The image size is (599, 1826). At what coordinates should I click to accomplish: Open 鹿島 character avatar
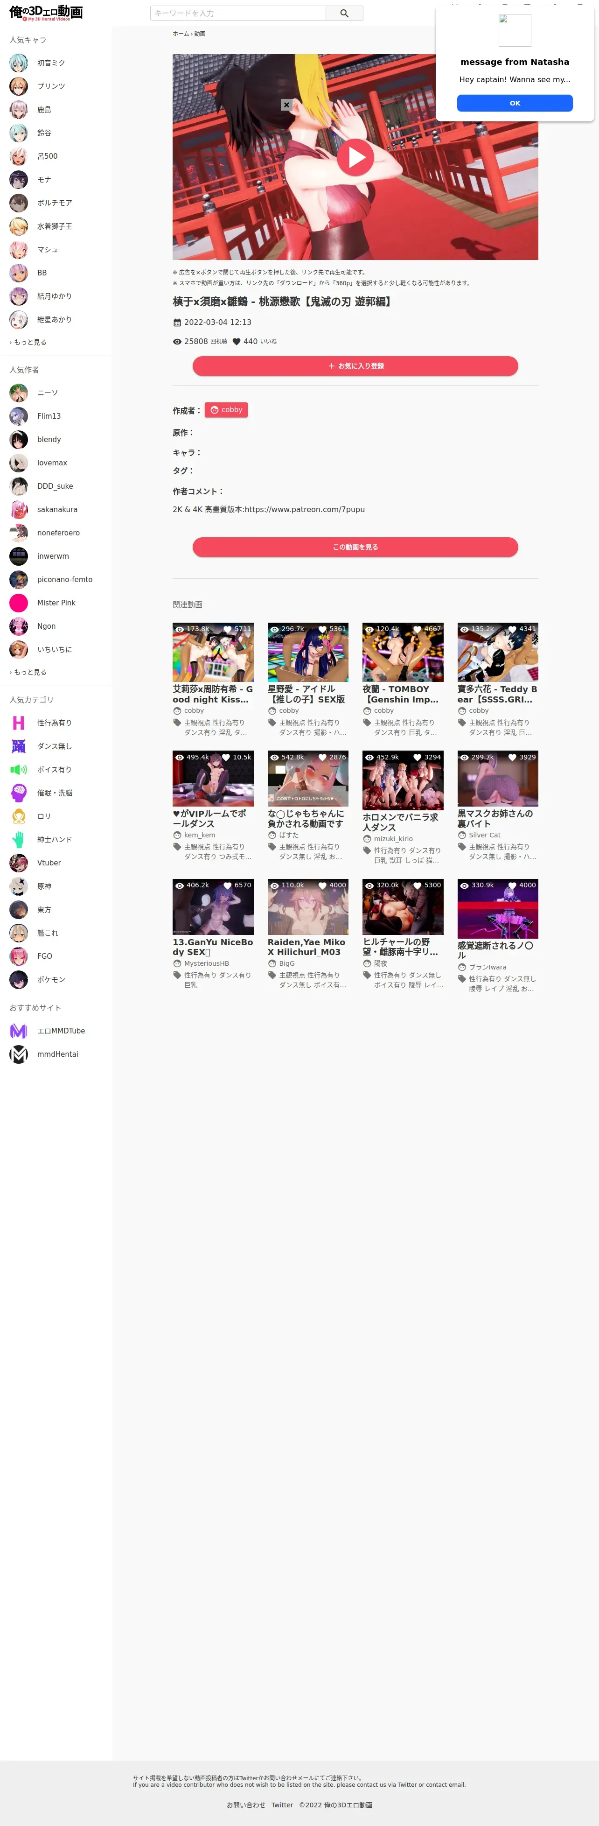click(x=19, y=110)
